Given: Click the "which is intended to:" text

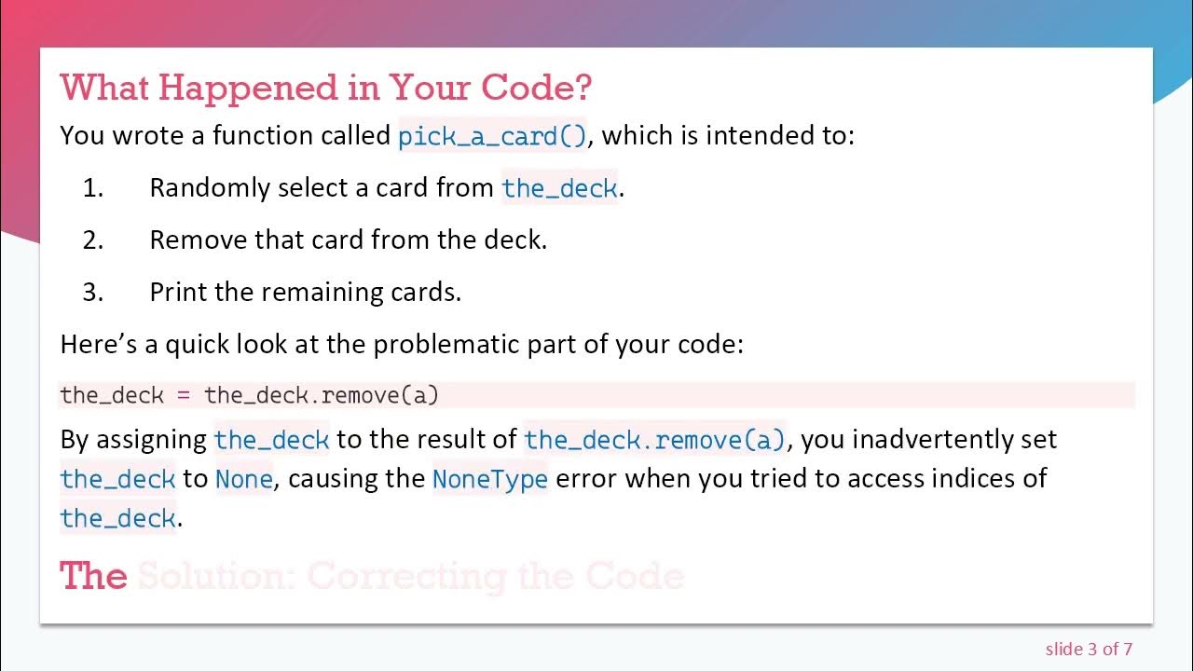Looking at the screenshot, I should point(728,136).
